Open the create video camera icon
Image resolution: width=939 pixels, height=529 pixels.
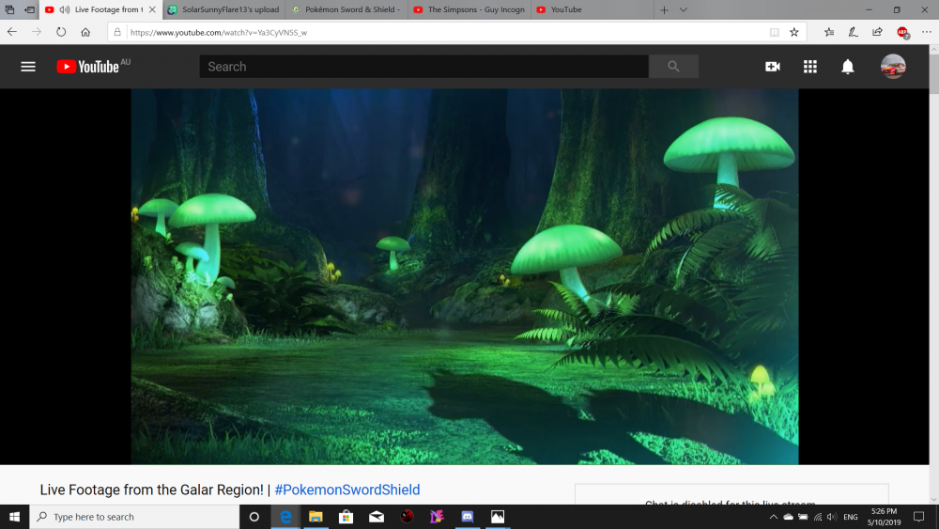pos(773,67)
